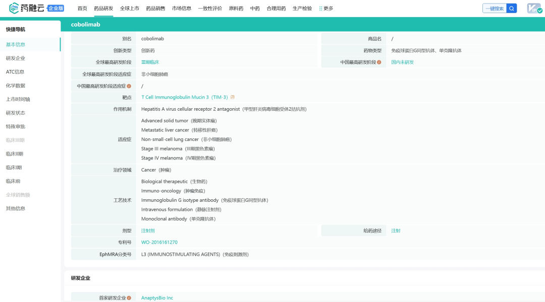Go to 全球上市 in top navigation
Viewport: 545px width, 302px height.
tap(130, 9)
